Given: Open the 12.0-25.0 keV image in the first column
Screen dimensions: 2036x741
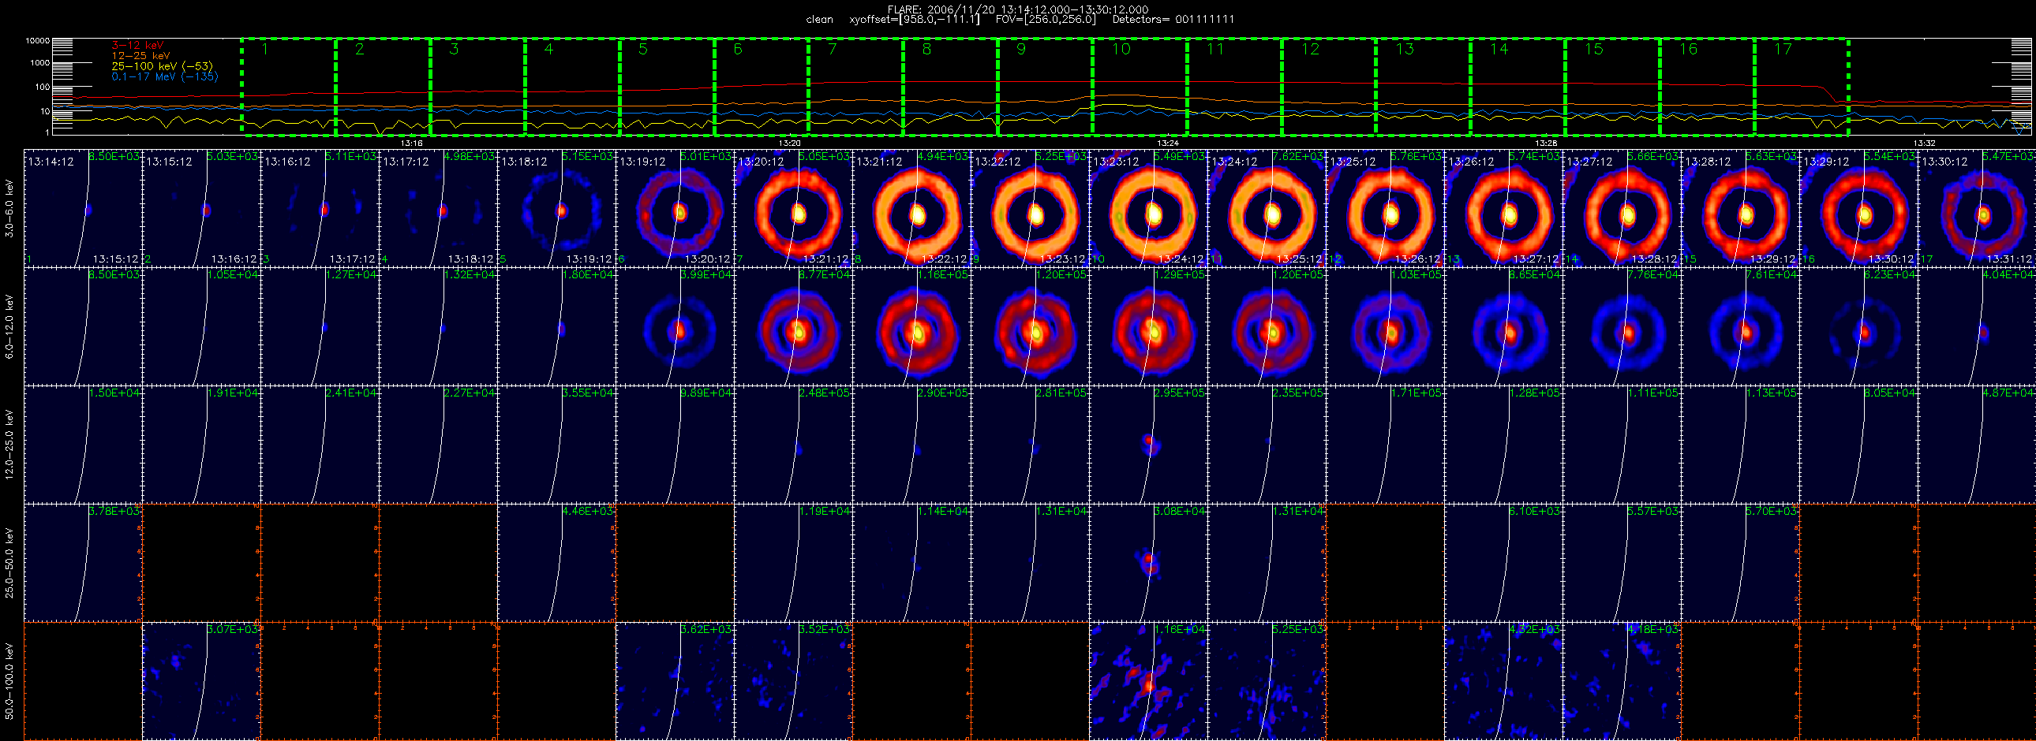Looking at the screenshot, I should pos(84,445).
